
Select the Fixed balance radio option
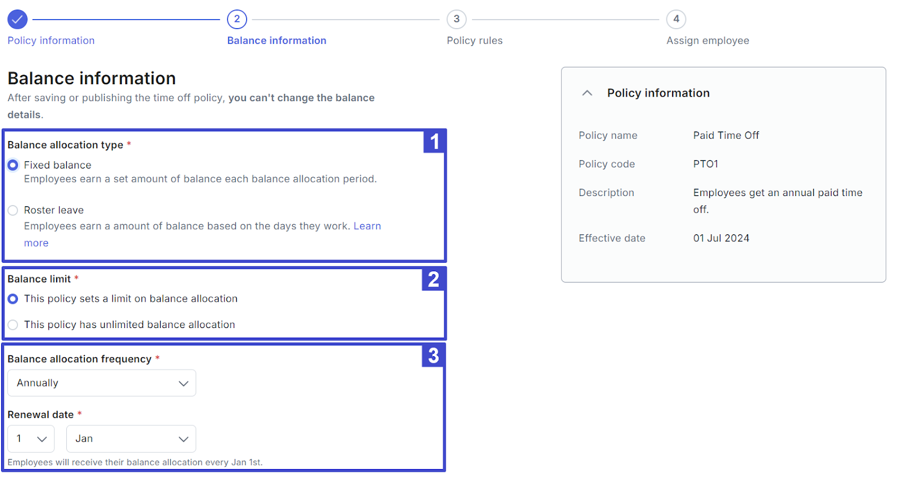(x=13, y=165)
